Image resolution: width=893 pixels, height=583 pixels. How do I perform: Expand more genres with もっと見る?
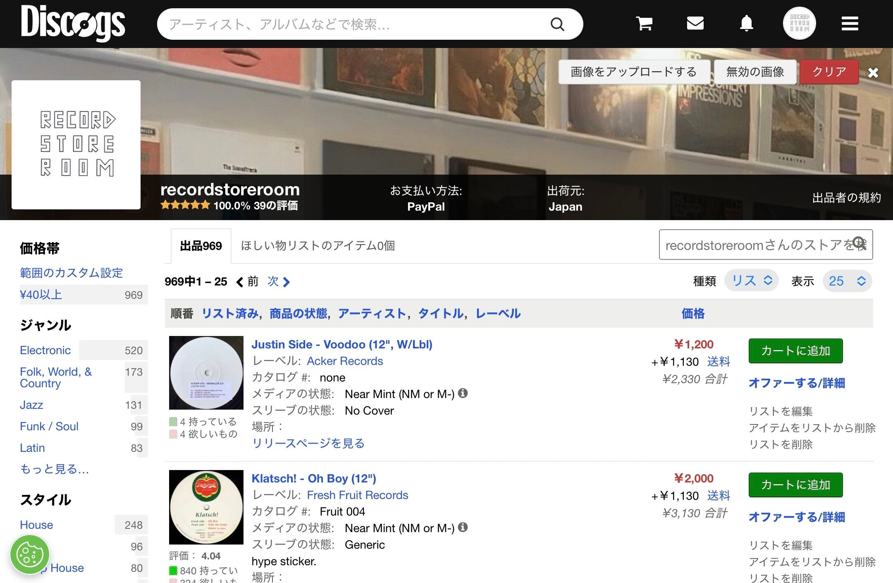pos(54,469)
